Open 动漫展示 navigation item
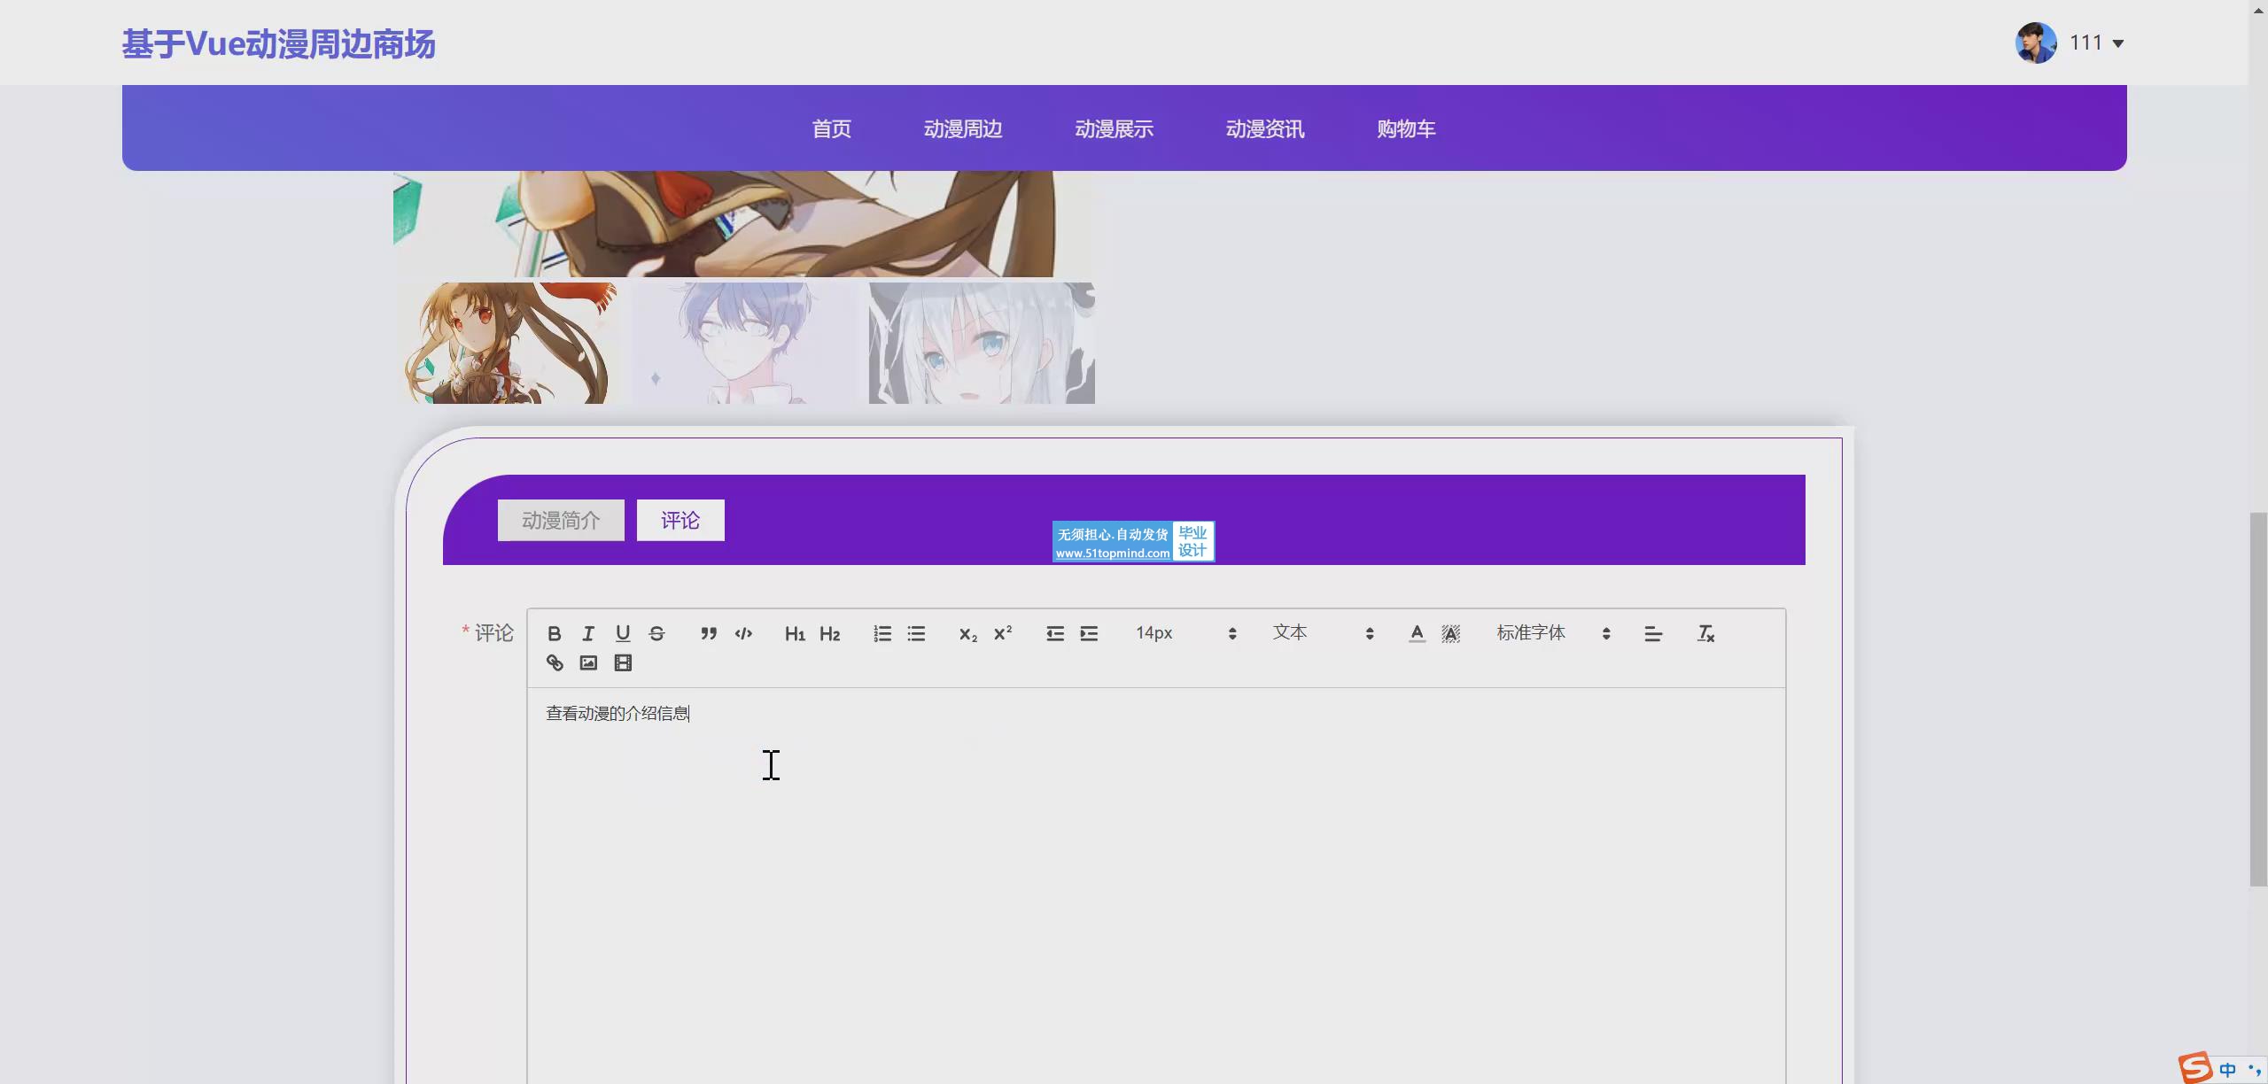This screenshot has height=1084, width=2268. 1114,128
